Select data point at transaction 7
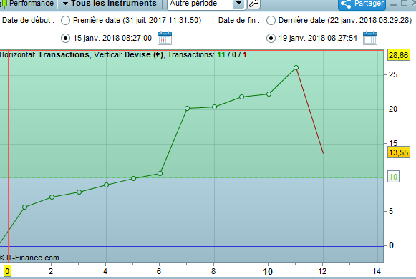Screen dimensions: 416x279 click(x=188, y=108)
